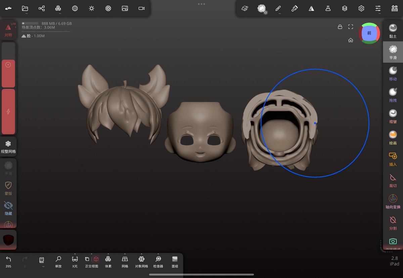Toggle the 平滑 shortcut in left panel
Image resolution: width=403 pixels, height=278 pixels.
tap(8, 168)
